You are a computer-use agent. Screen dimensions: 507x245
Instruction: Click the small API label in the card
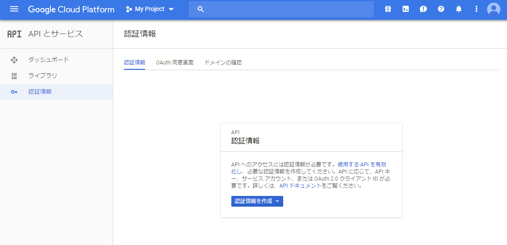(x=235, y=132)
